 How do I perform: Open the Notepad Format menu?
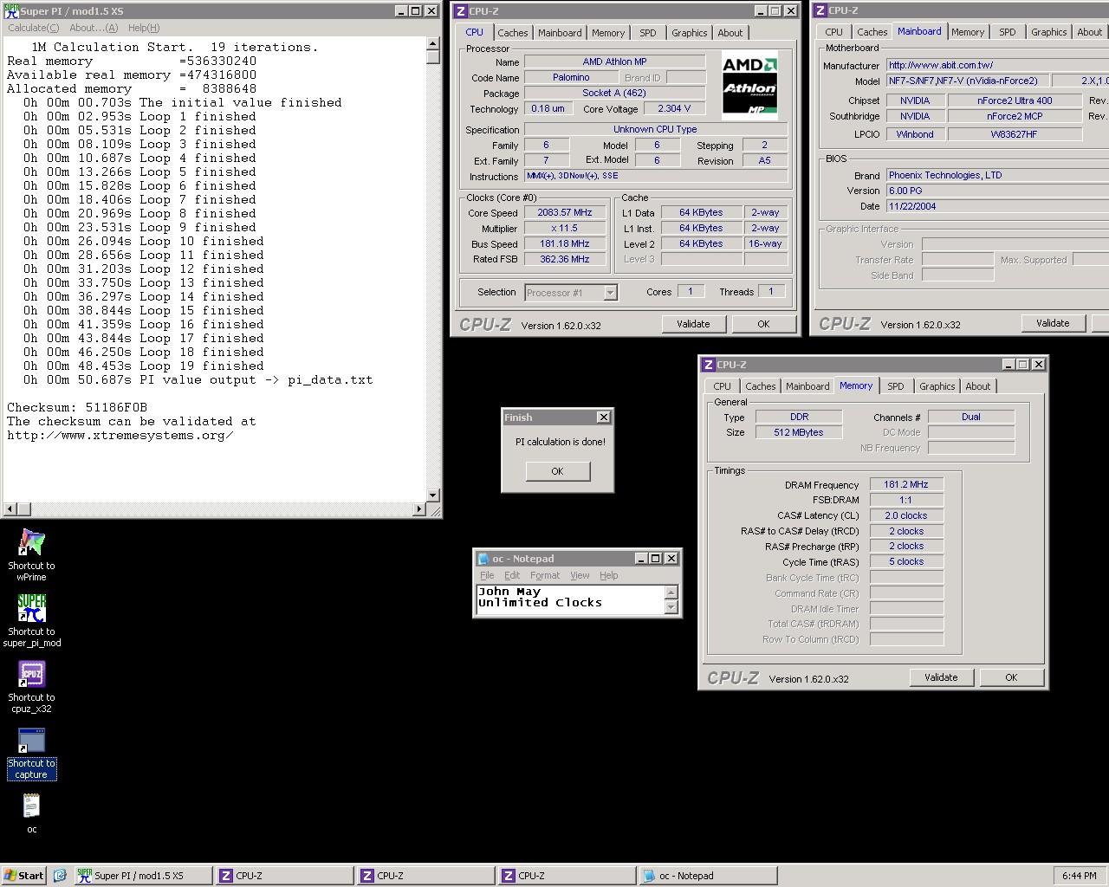pyautogui.click(x=545, y=575)
